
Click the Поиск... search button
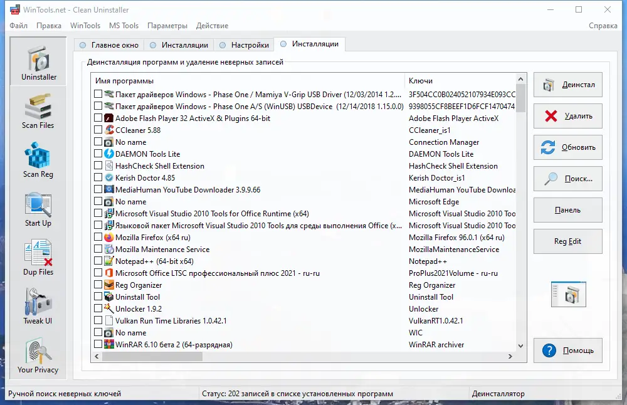568,178
